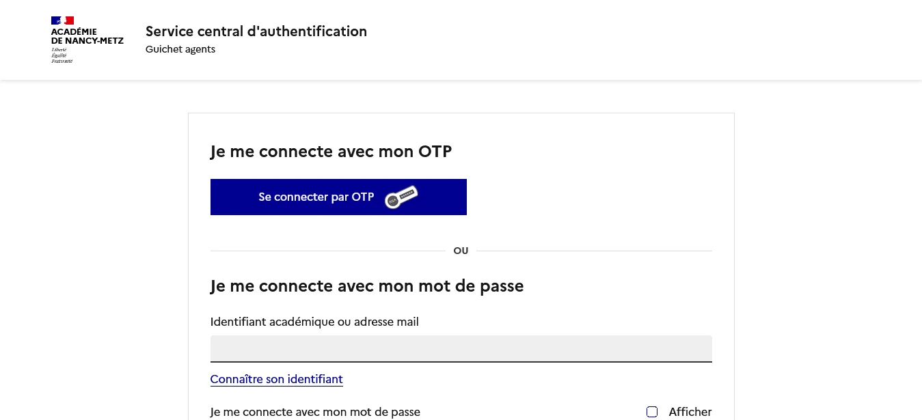Select the keyring circle of the OTP icon
922x420 pixels.
point(393,201)
